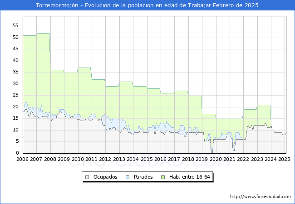Click the 2014 x-axis year label
Screen dimensions: 295x204
tap(133, 159)
